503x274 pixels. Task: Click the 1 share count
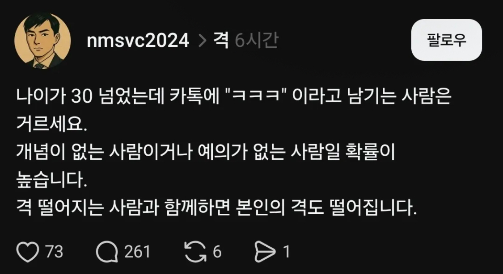click(x=286, y=252)
